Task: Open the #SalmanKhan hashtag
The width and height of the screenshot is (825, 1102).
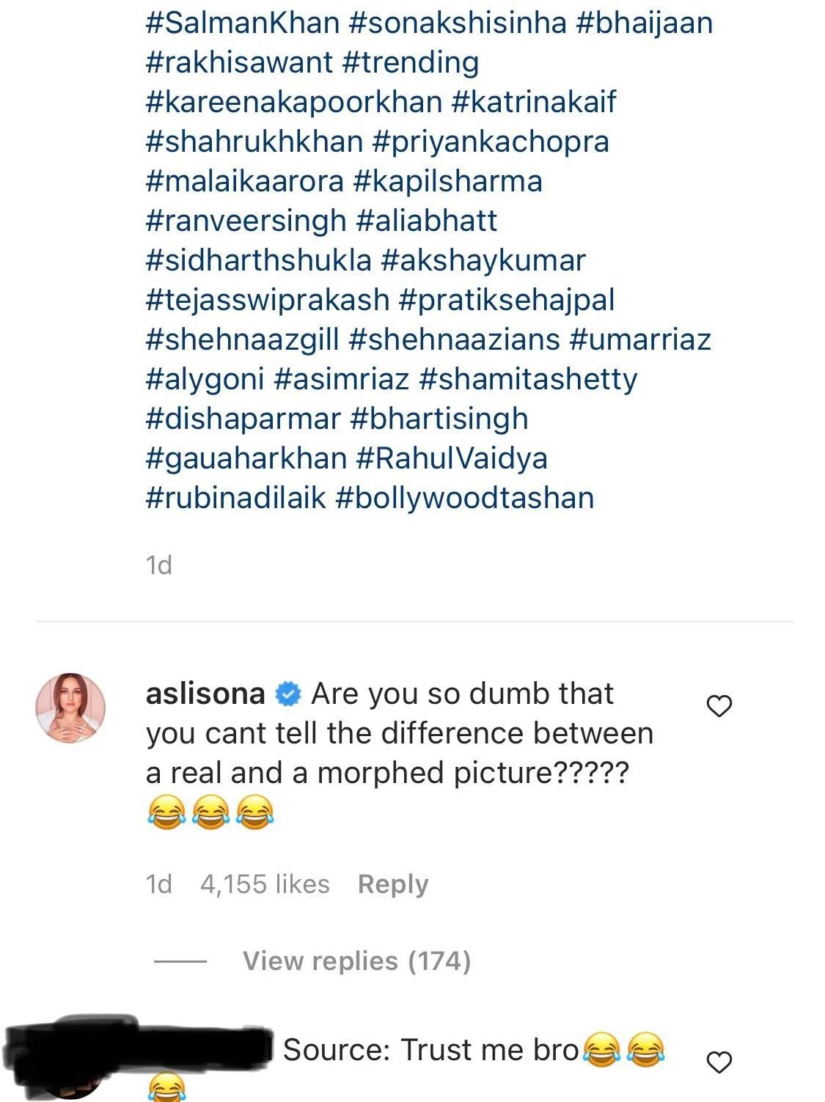Action: tap(243, 23)
